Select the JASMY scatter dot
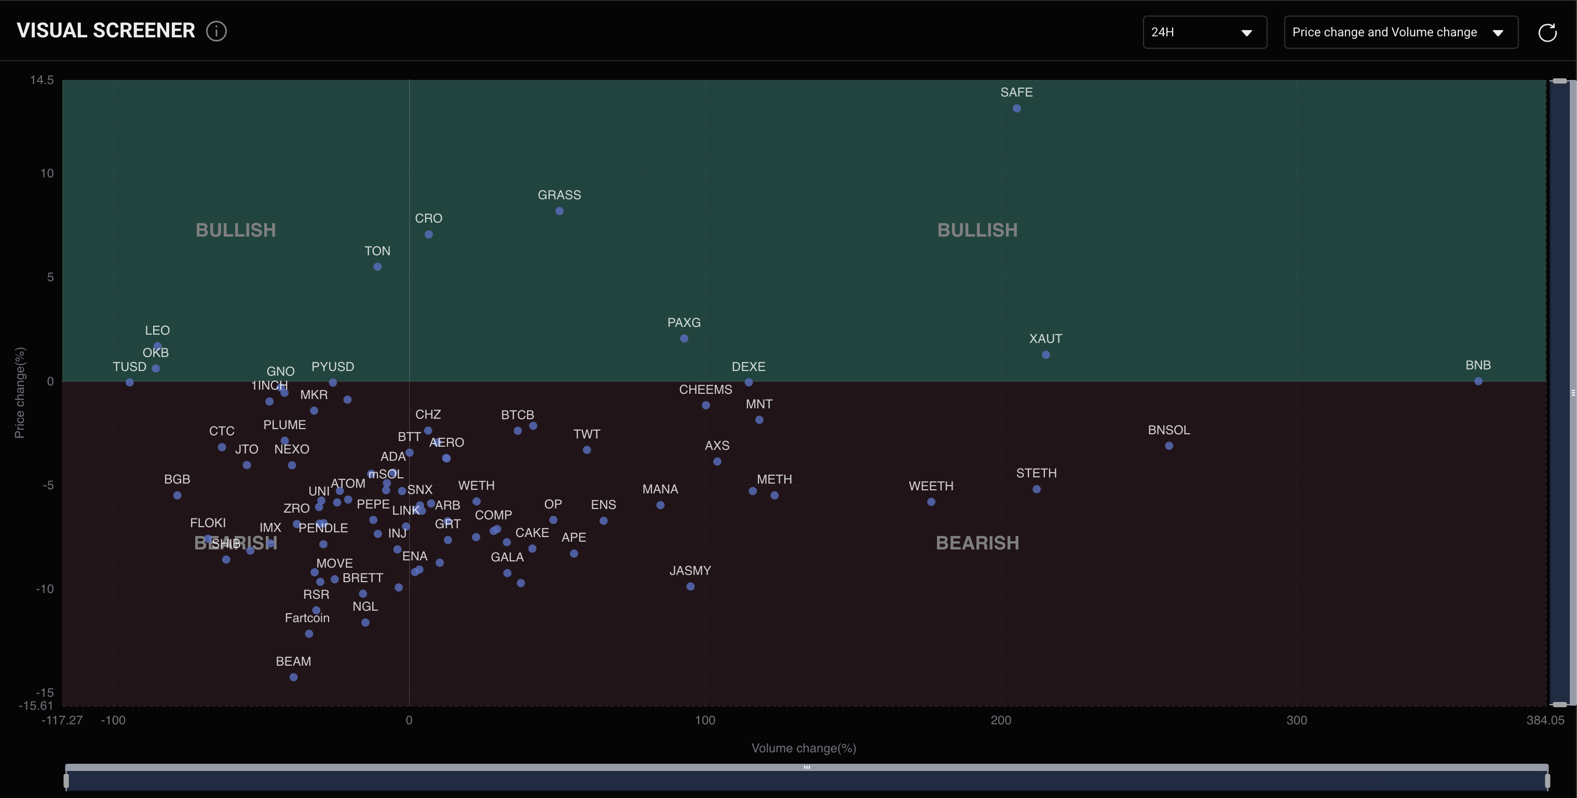 click(x=690, y=586)
